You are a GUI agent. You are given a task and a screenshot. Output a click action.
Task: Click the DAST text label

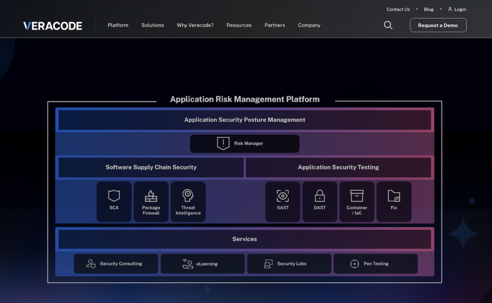(320, 207)
